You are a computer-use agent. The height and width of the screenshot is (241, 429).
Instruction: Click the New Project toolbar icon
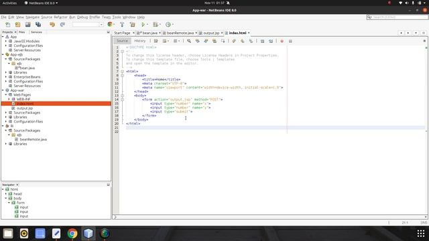18,25
